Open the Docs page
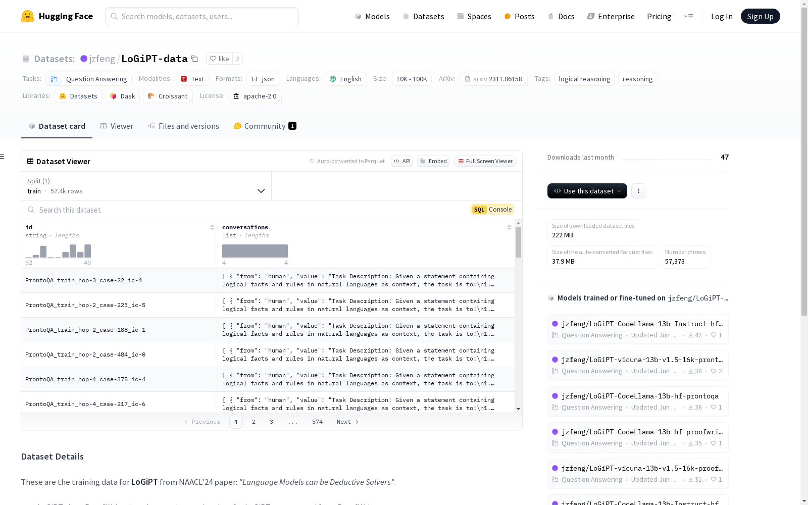 tap(561, 16)
